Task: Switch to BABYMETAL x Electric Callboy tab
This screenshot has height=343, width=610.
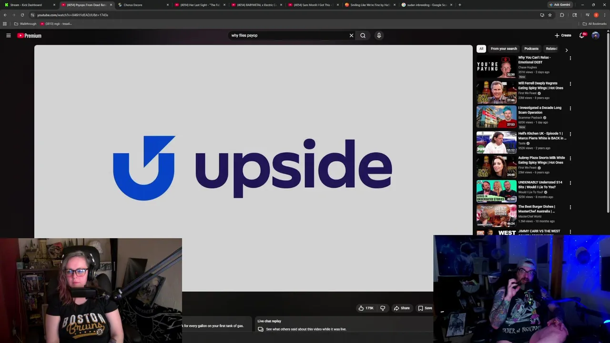Action: (x=256, y=5)
